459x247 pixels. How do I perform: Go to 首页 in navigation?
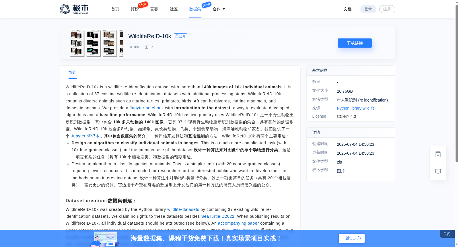tap(115, 9)
